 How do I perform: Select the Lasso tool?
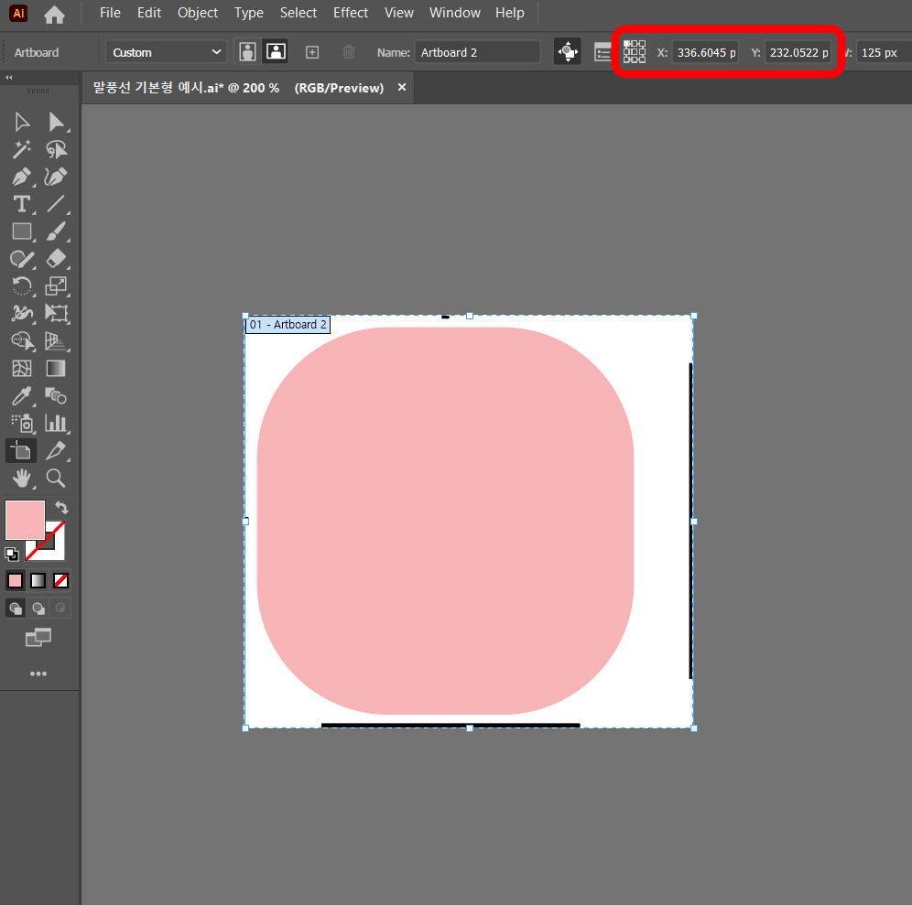pos(56,149)
